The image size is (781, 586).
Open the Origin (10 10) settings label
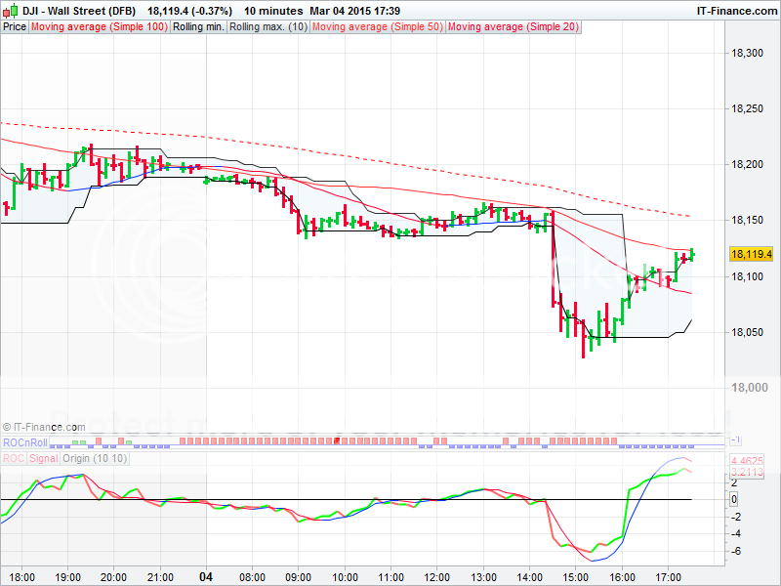tap(92, 457)
